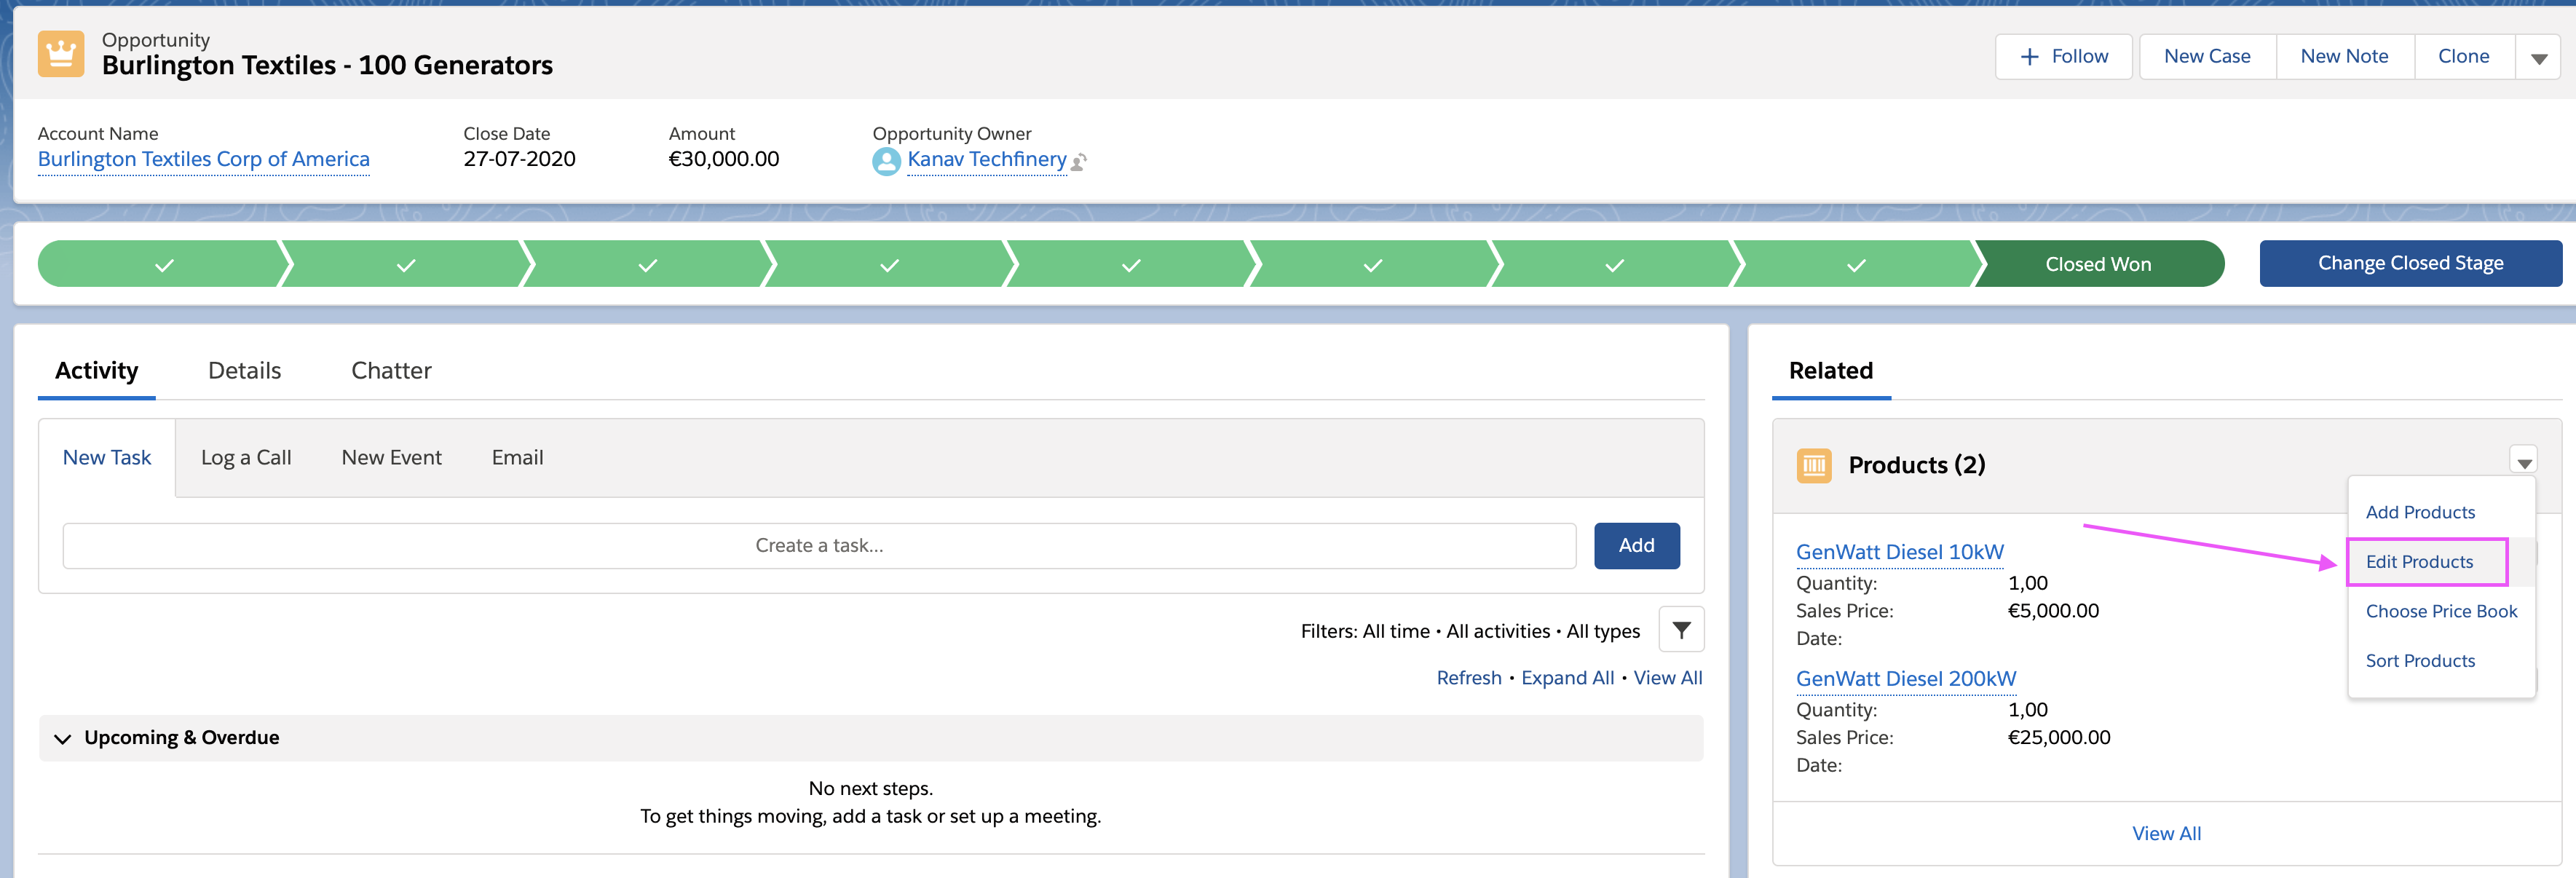Click the Follow plus button
This screenshot has width=2576, height=878.
(2063, 56)
